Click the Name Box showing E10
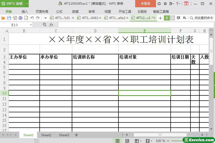215x143 pixels. [15, 25]
